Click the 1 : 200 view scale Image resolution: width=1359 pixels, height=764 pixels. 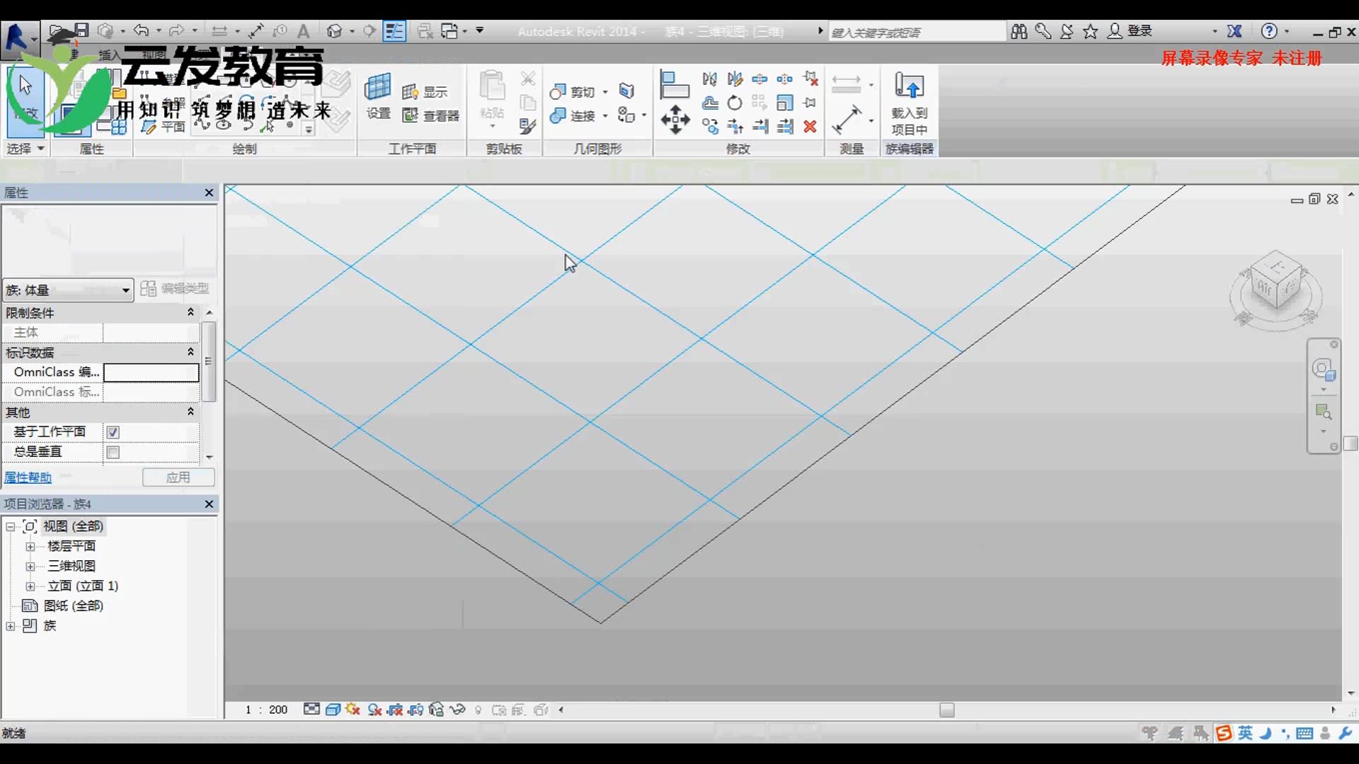point(266,710)
